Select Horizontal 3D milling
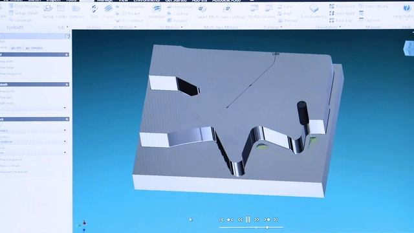This screenshot has width=414, height=233. 180,6
